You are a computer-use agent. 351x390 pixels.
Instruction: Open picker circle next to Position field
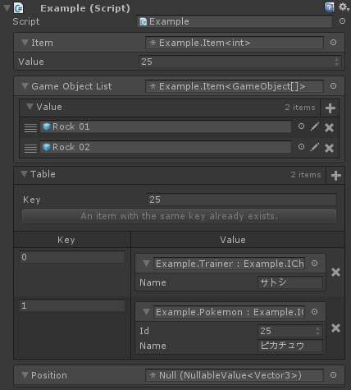coord(333,375)
